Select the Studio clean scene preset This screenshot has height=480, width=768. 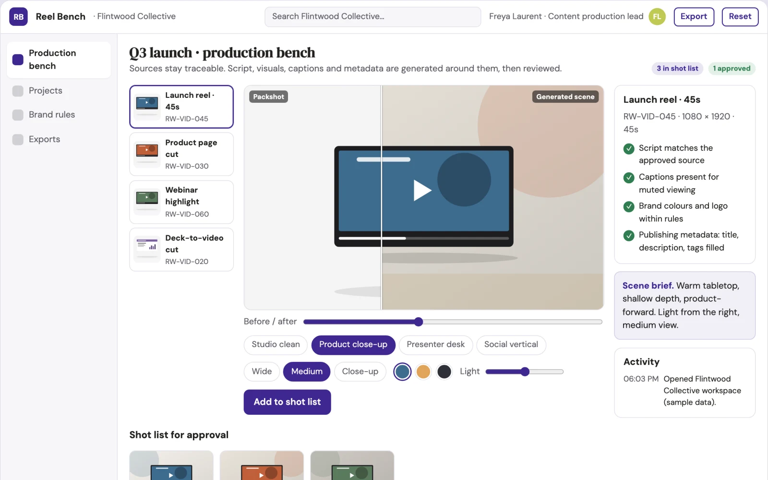pos(276,345)
